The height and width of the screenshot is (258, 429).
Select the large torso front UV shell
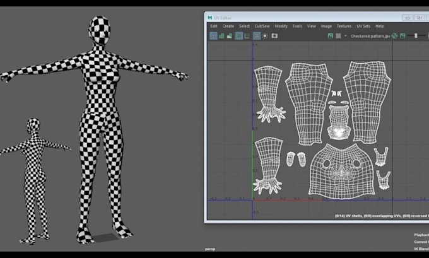click(x=309, y=104)
